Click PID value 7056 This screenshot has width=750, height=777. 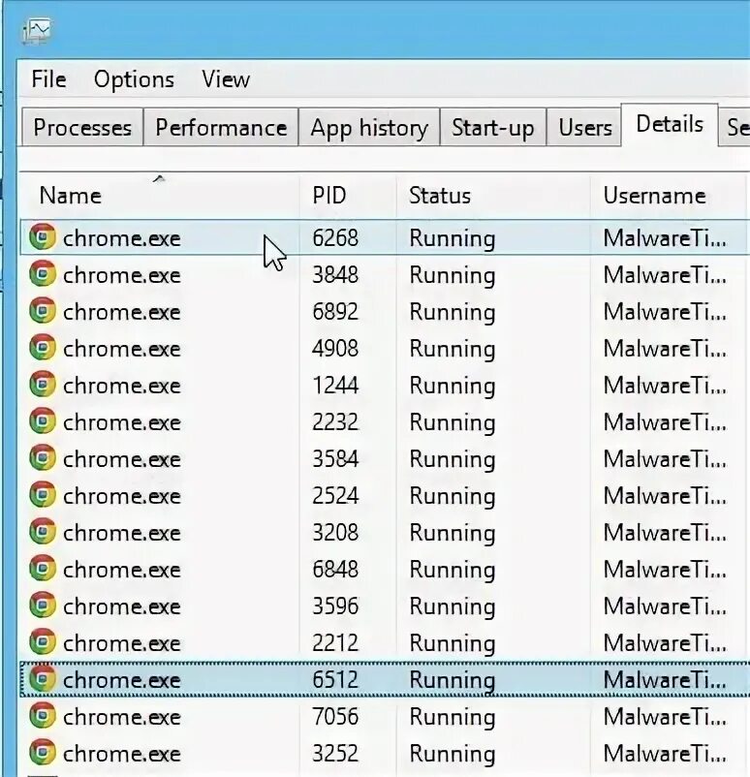335,717
